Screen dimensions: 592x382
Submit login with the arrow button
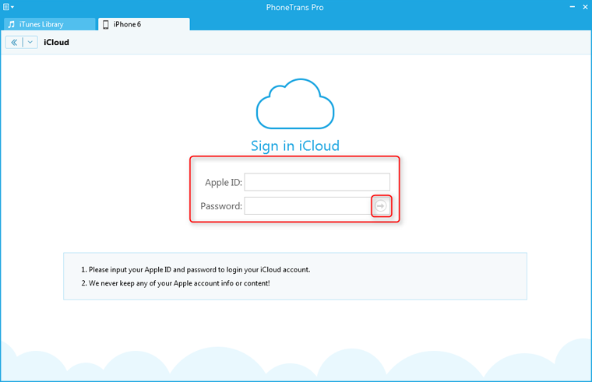tap(381, 205)
